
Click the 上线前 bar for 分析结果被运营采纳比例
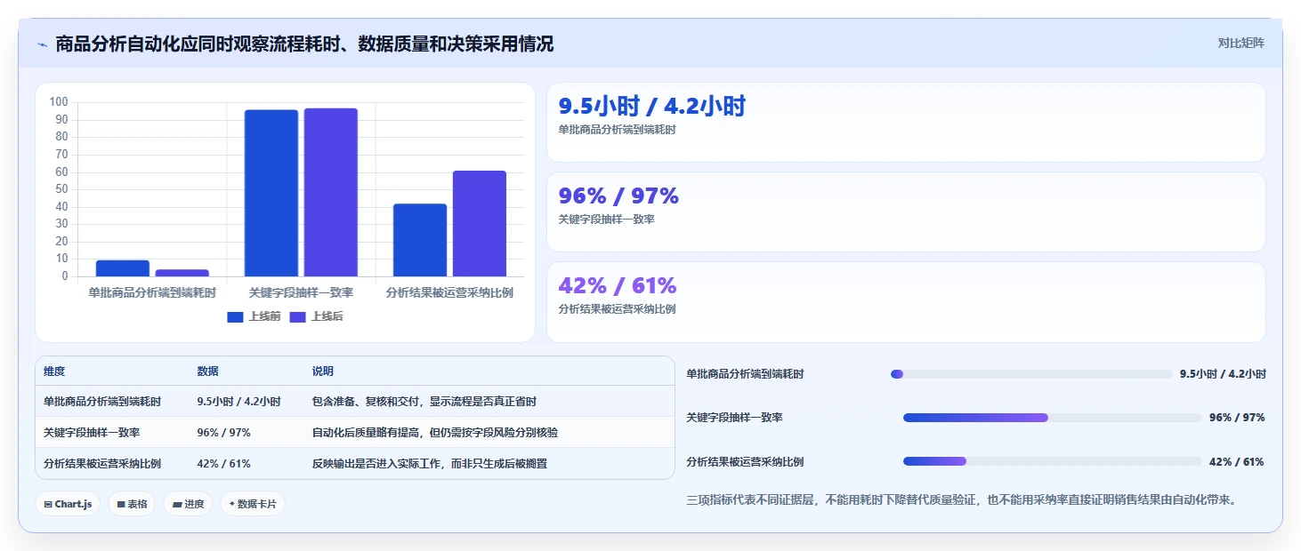[420, 240]
